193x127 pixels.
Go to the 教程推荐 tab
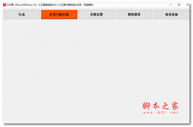point(134,14)
